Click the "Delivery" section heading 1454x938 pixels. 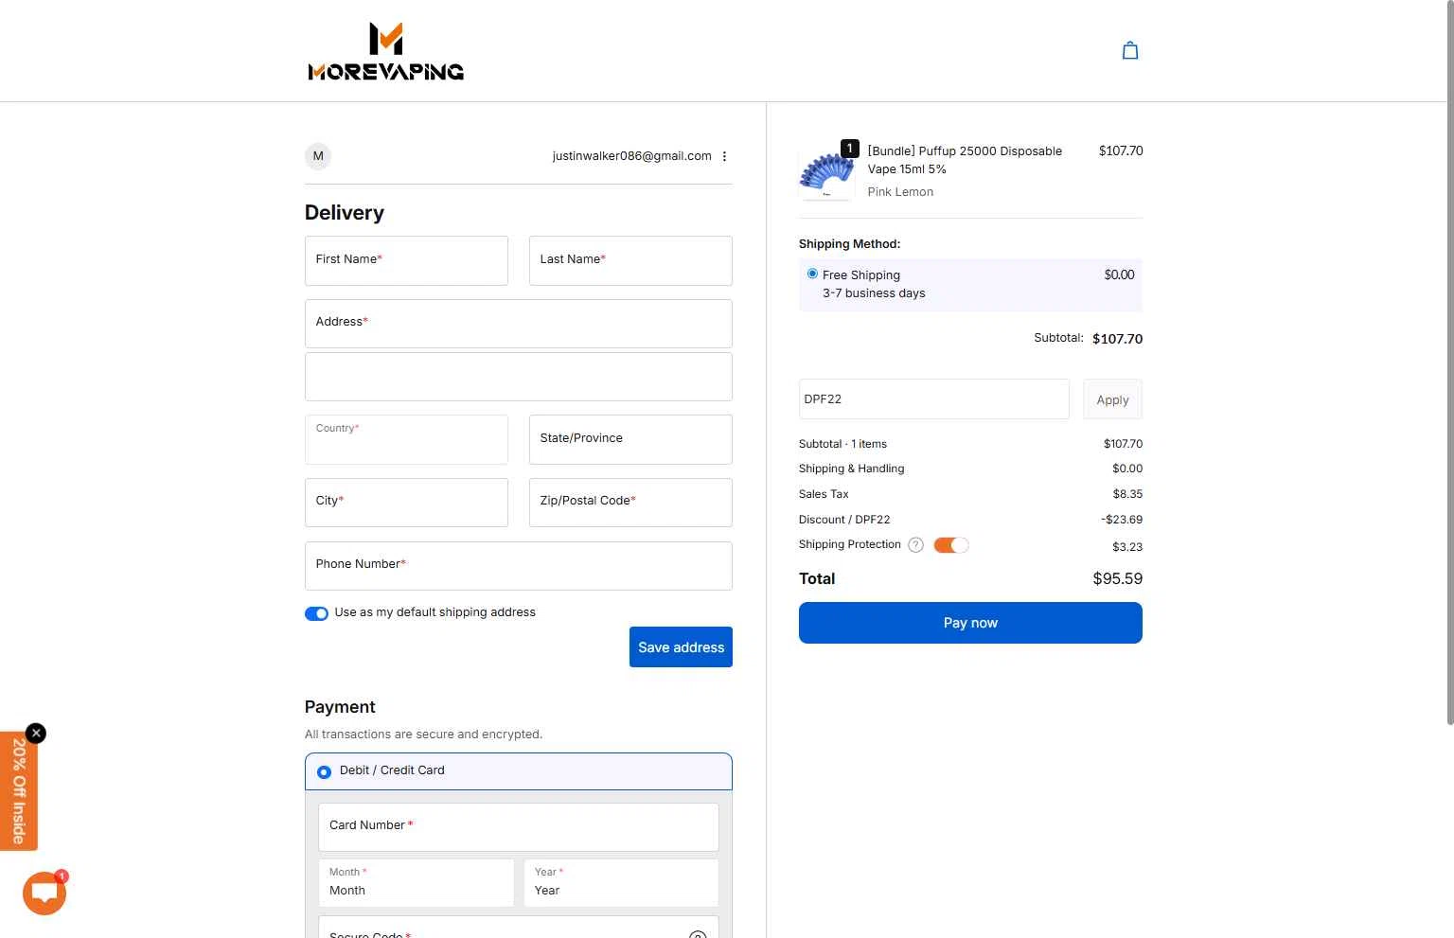coord(345,213)
